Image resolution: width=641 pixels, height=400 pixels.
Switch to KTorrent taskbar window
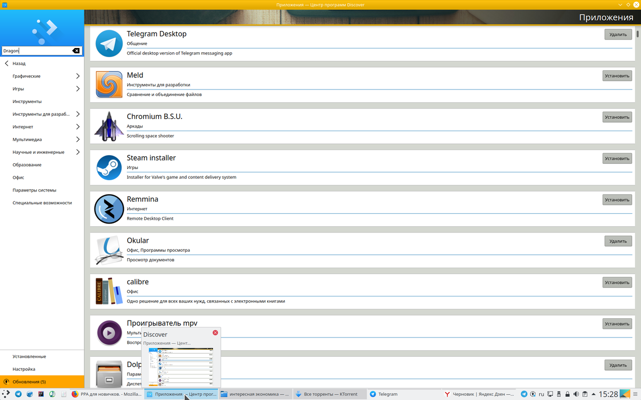(x=330, y=394)
